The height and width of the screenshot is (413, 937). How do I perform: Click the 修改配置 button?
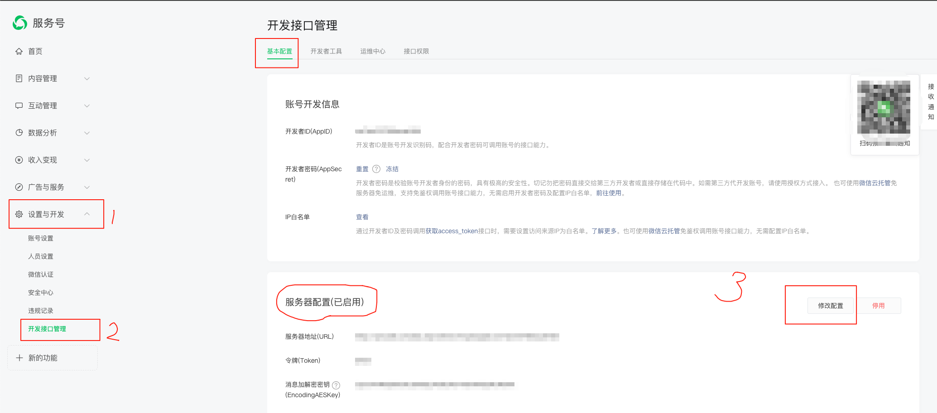tap(830, 306)
